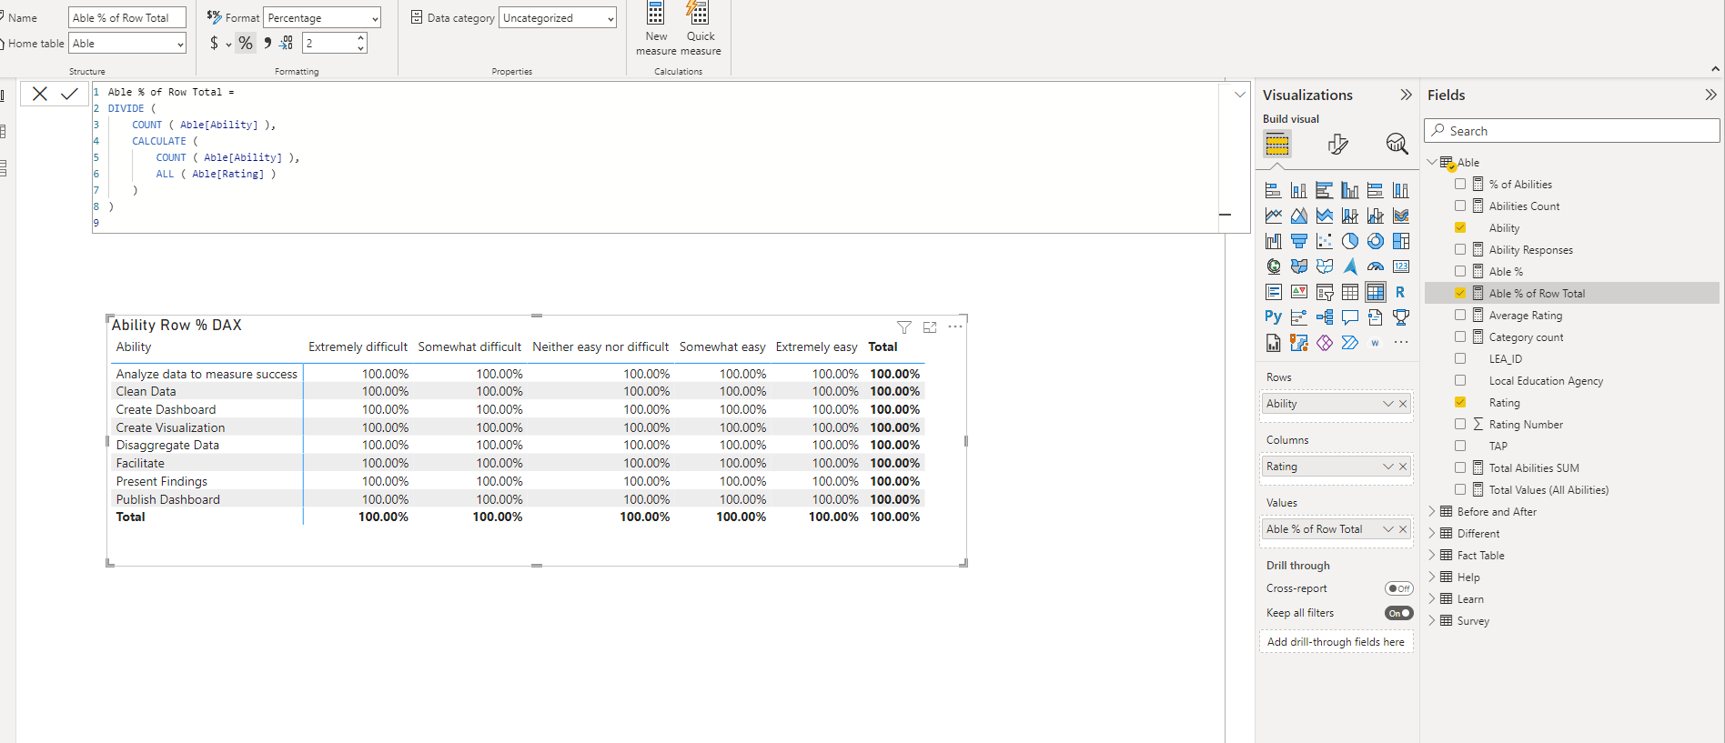1725x743 pixels.
Task: Click the Search box in Fields pane
Action: coord(1571,131)
